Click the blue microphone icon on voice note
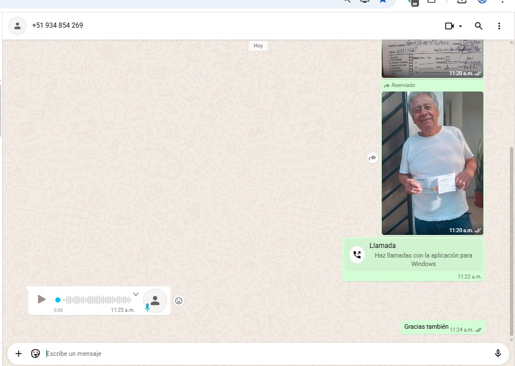515x366 pixels. coord(147,307)
